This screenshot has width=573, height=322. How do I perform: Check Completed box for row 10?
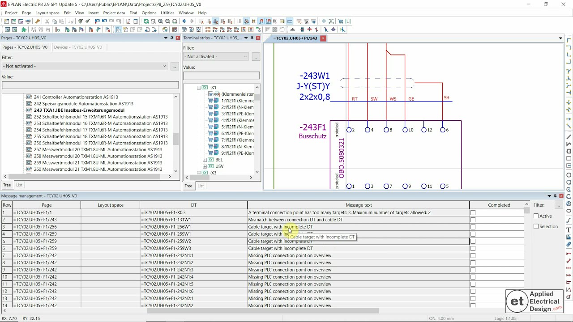(x=473, y=277)
